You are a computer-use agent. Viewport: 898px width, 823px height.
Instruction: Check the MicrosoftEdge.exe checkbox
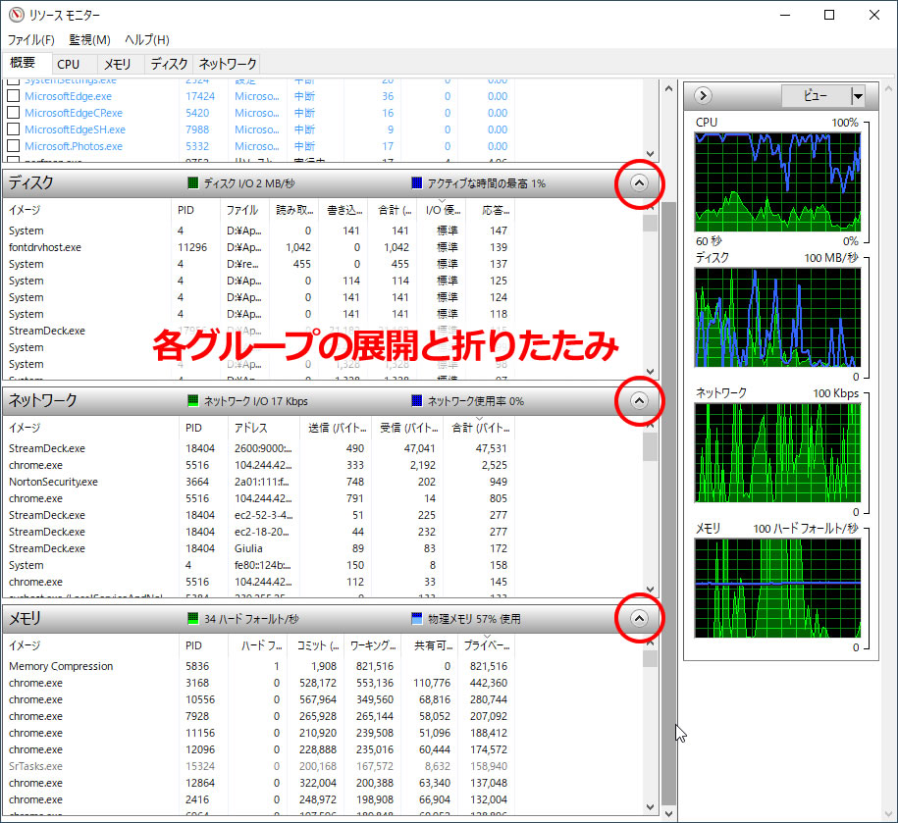click(13, 96)
